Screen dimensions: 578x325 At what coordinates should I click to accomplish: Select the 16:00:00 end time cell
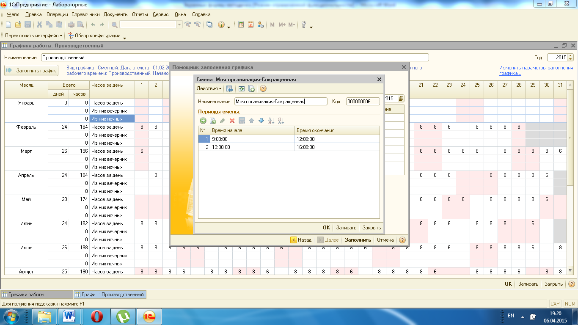337,147
